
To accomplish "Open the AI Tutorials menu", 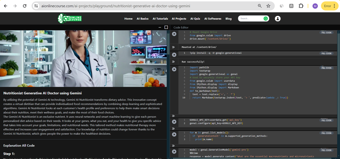I will click(160, 19).
